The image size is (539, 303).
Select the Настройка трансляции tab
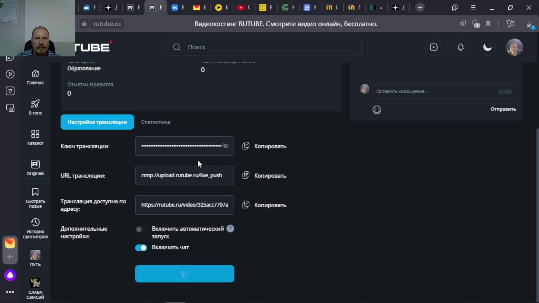97,122
